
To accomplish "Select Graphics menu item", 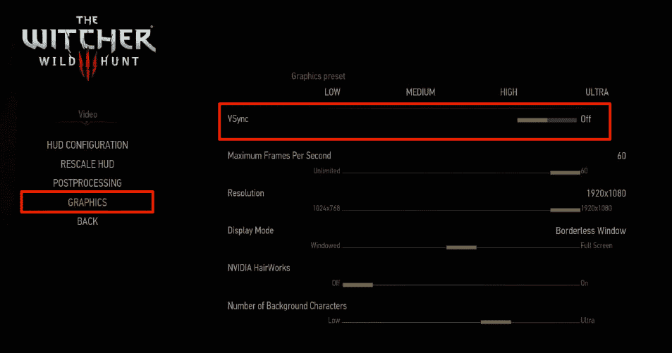I will click(x=87, y=202).
